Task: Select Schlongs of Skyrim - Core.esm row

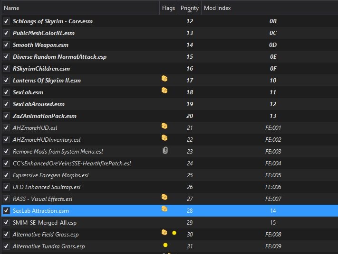Action: [170, 21]
